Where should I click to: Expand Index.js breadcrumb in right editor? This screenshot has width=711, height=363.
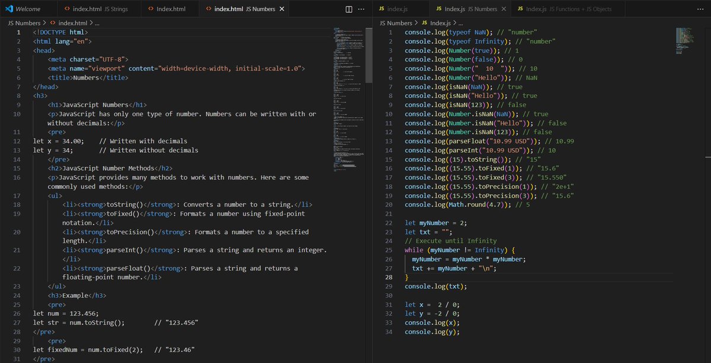436,23
